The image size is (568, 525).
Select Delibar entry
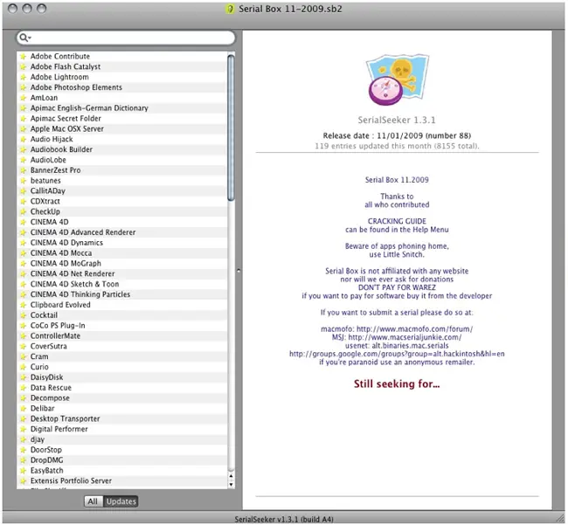122,409
